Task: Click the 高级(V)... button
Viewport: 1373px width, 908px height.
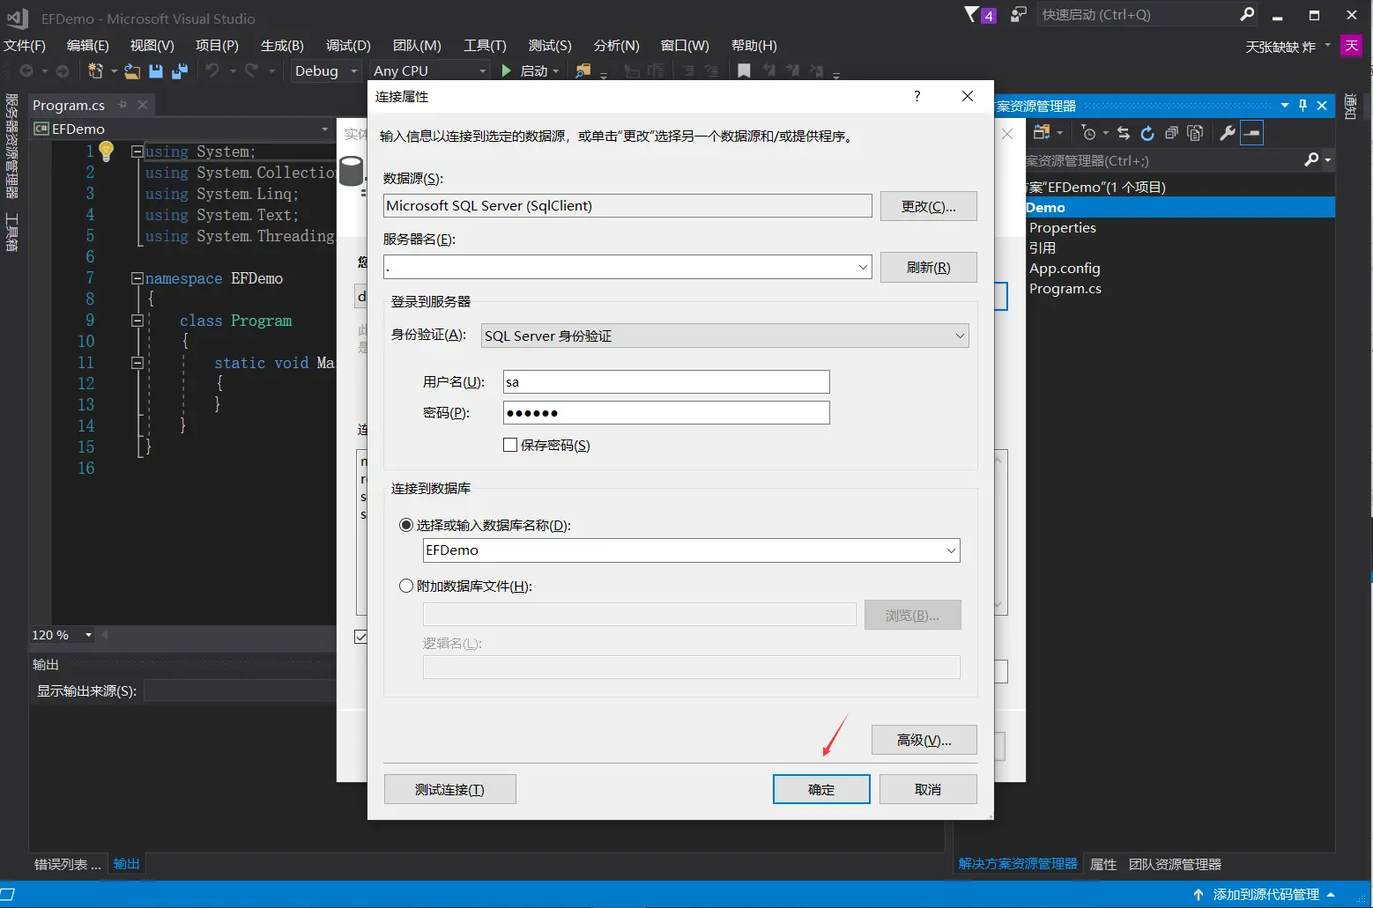Action: click(924, 740)
